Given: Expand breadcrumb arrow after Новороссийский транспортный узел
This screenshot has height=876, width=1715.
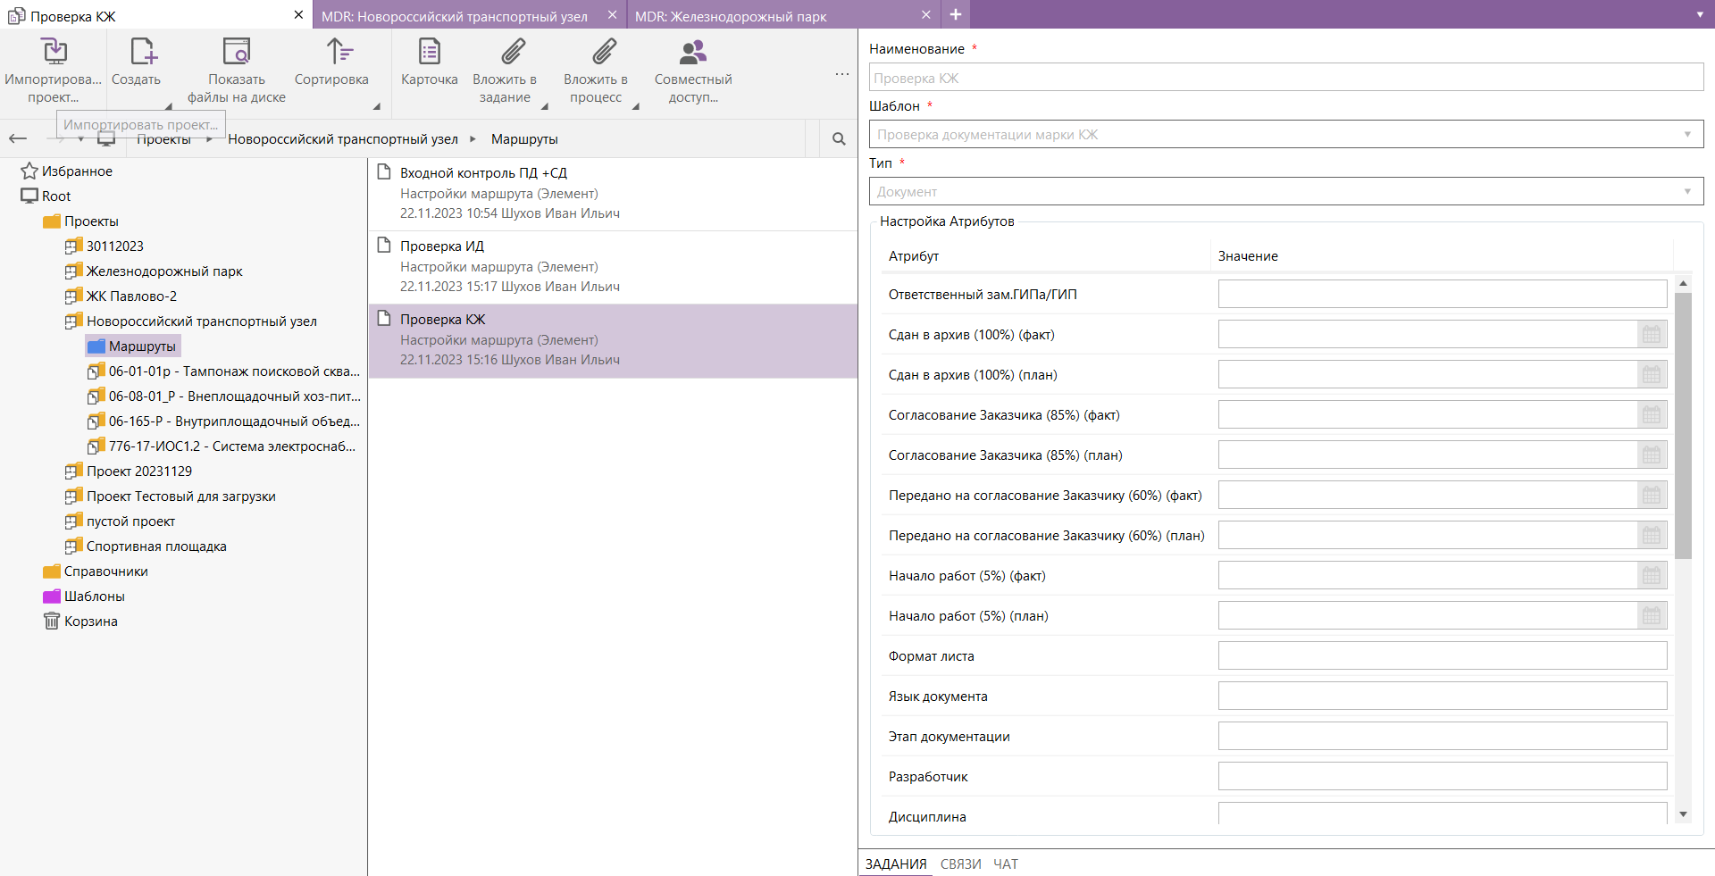Looking at the screenshot, I should tap(473, 139).
